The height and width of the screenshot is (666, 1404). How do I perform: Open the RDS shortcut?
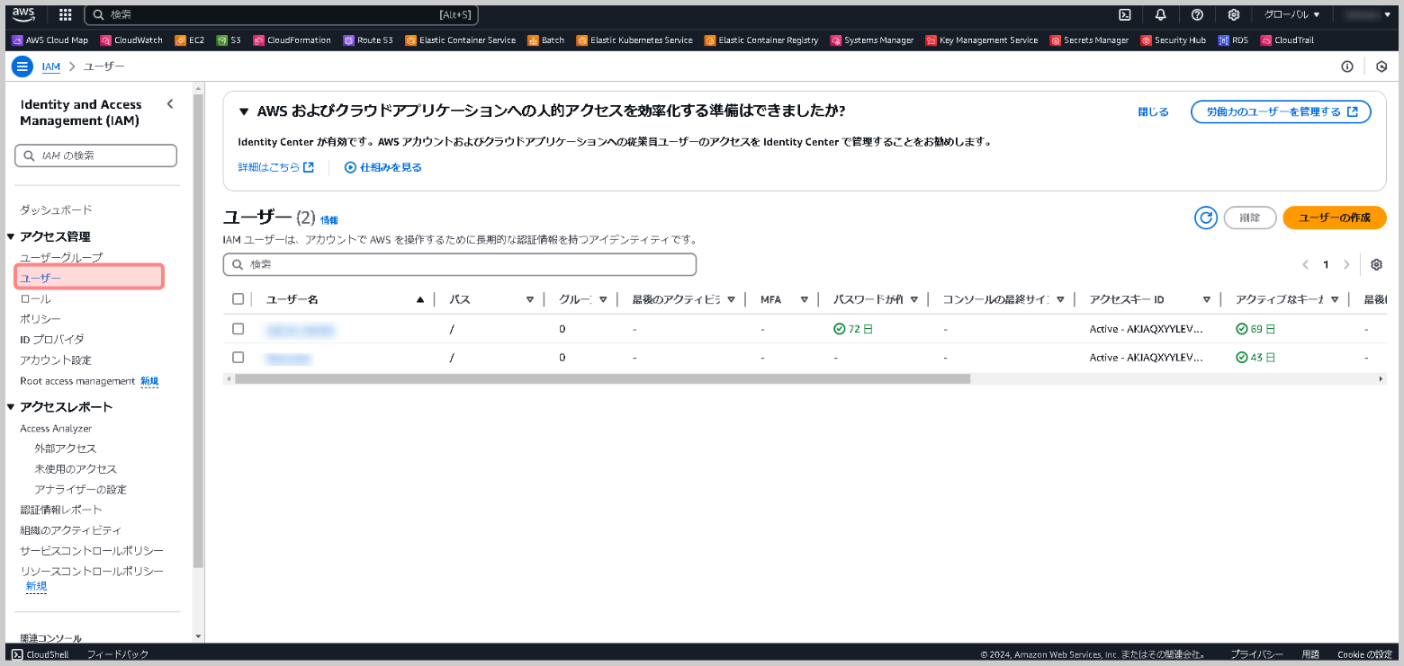click(1233, 40)
